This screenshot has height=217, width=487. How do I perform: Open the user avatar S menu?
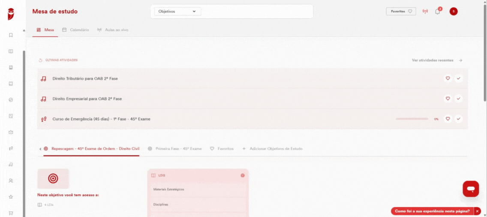(x=454, y=12)
